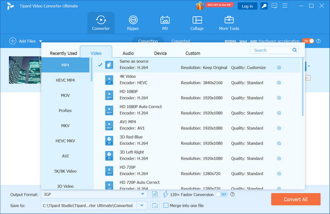This screenshot has height=214, width=330.
Task: Click the Log in button
Action: coord(247,6)
